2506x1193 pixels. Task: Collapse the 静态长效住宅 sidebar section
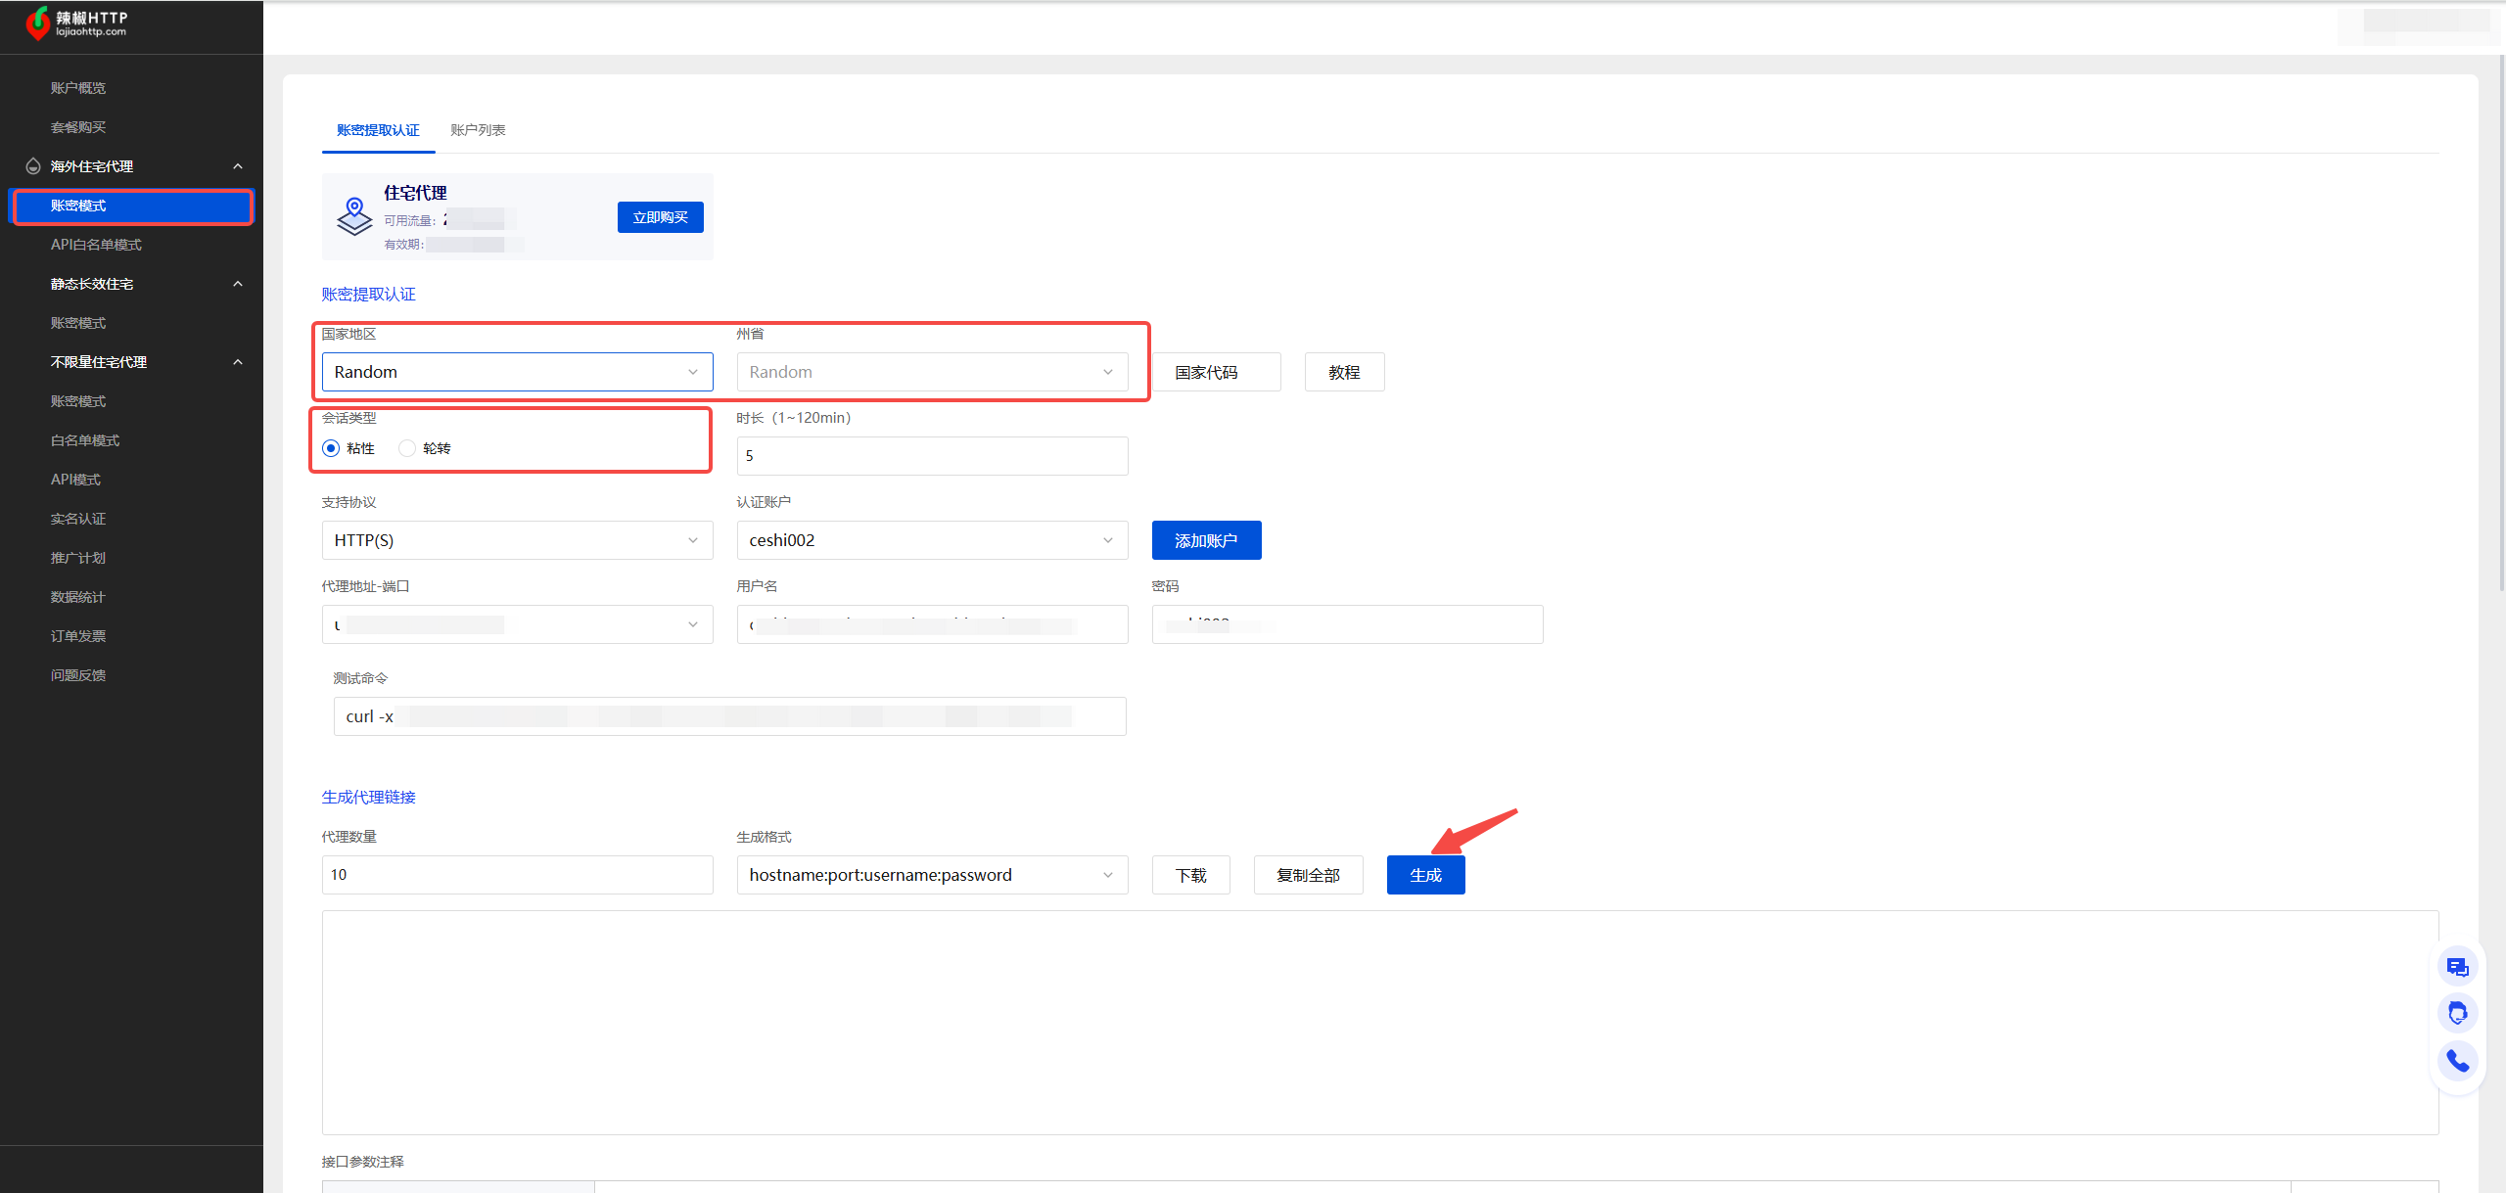pyautogui.click(x=238, y=284)
